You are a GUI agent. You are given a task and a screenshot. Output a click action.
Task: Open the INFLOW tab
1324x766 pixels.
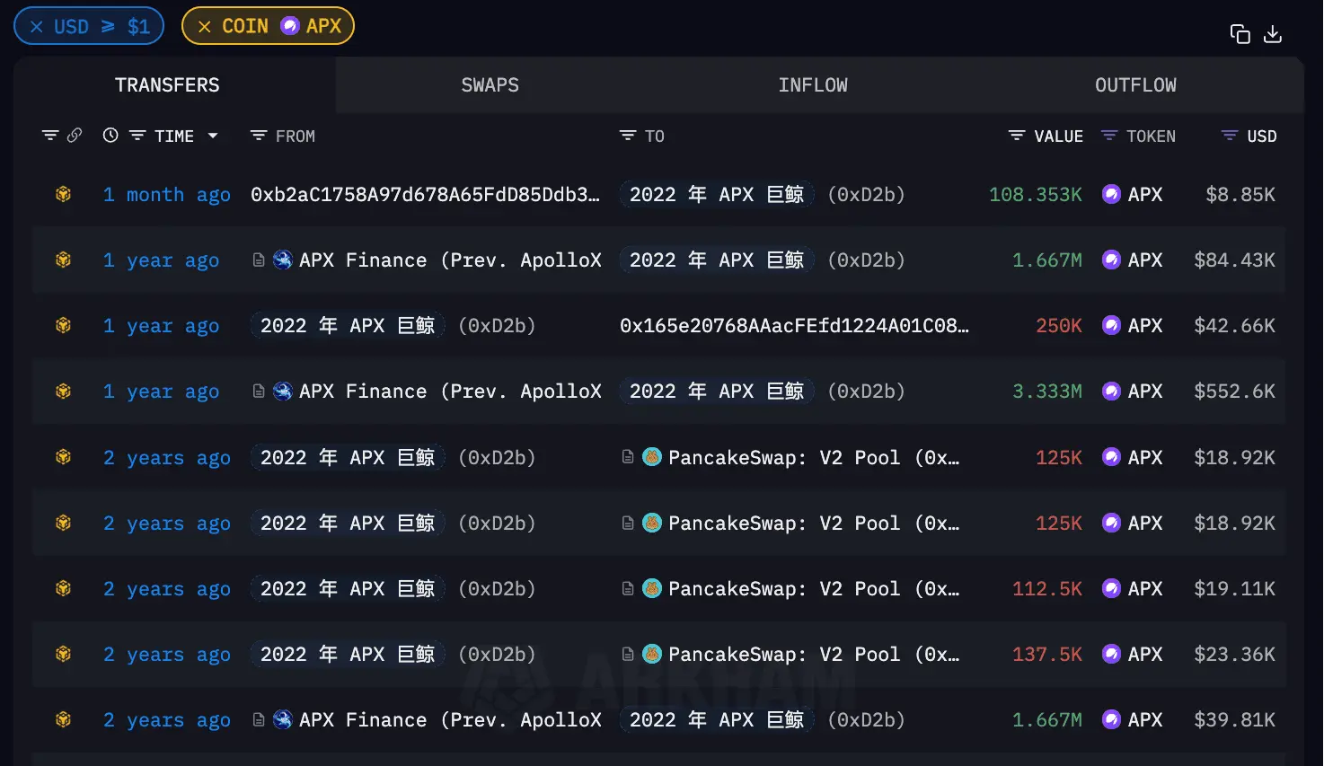[x=813, y=85]
